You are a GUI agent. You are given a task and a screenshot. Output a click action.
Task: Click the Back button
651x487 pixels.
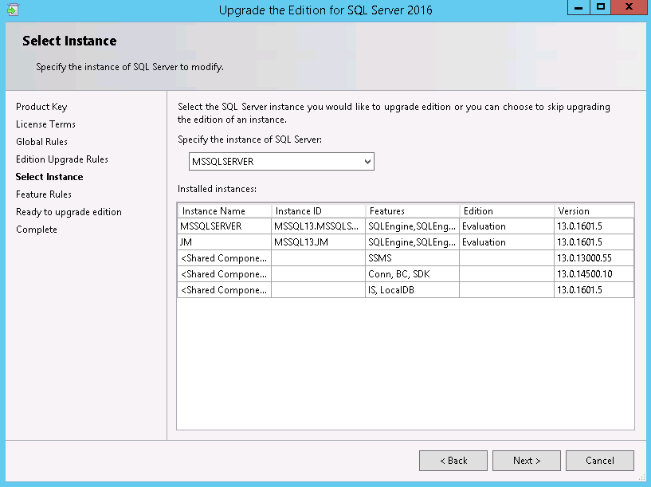[453, 460]
